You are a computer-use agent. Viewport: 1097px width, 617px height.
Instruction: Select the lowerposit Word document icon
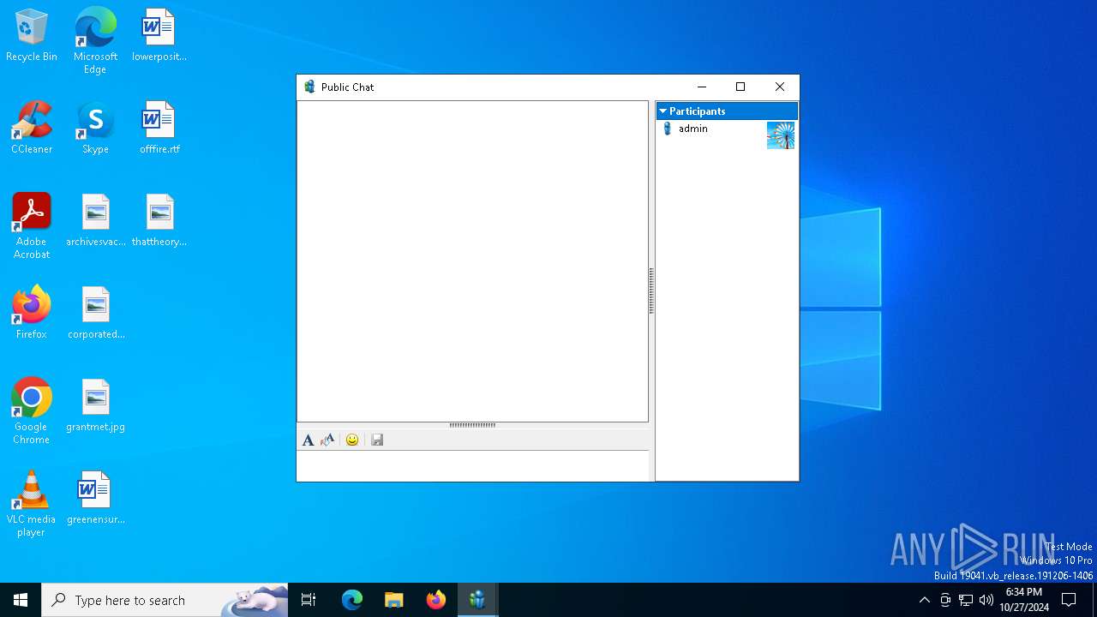click(x=159, y=36)
